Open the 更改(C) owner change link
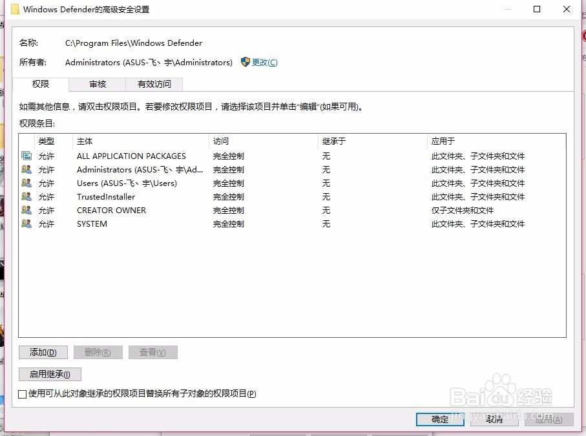 point(265,63)
